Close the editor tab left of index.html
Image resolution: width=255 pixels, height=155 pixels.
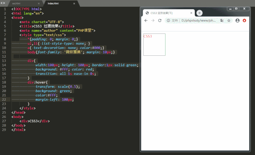pyautogui.click(x=39, y=4)
